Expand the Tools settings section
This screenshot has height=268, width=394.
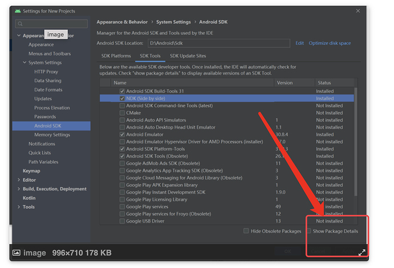18,207
